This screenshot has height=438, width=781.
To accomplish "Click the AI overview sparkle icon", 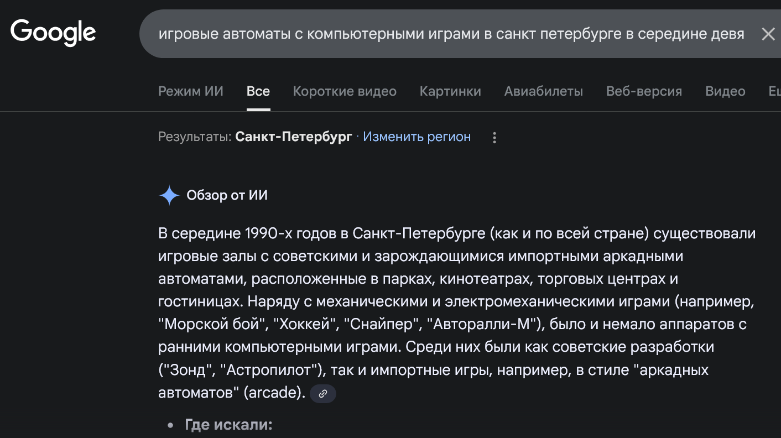I will point(169,195).
